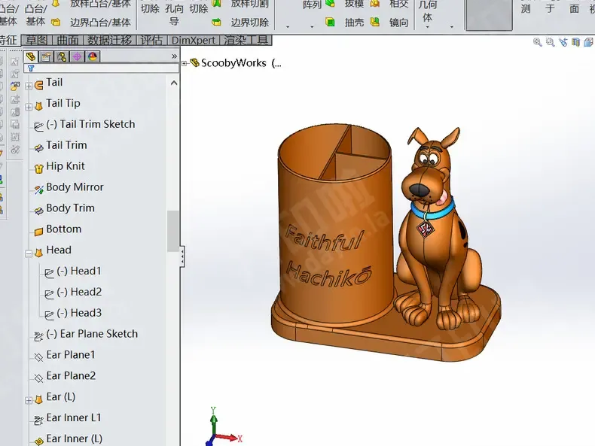Image resolution: width=595 pixels, height=446 pixels.
Task: Click the Ear Plane1 plane icon
Action: click(38, 357)
